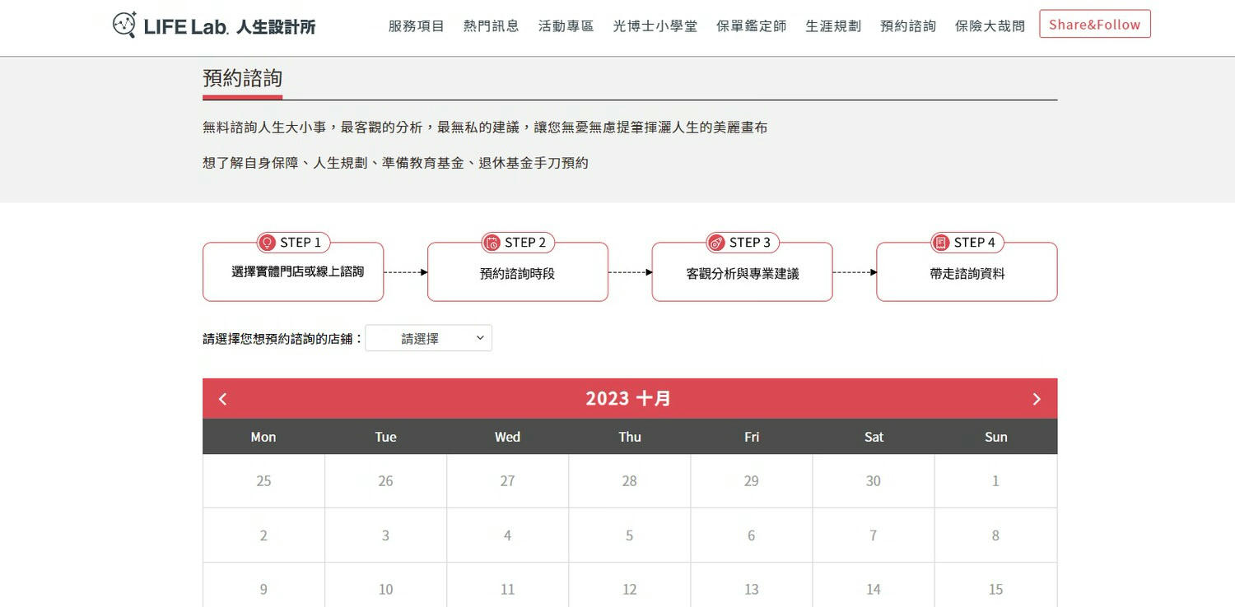Click the Wed column header

click(x=507, y=437)
